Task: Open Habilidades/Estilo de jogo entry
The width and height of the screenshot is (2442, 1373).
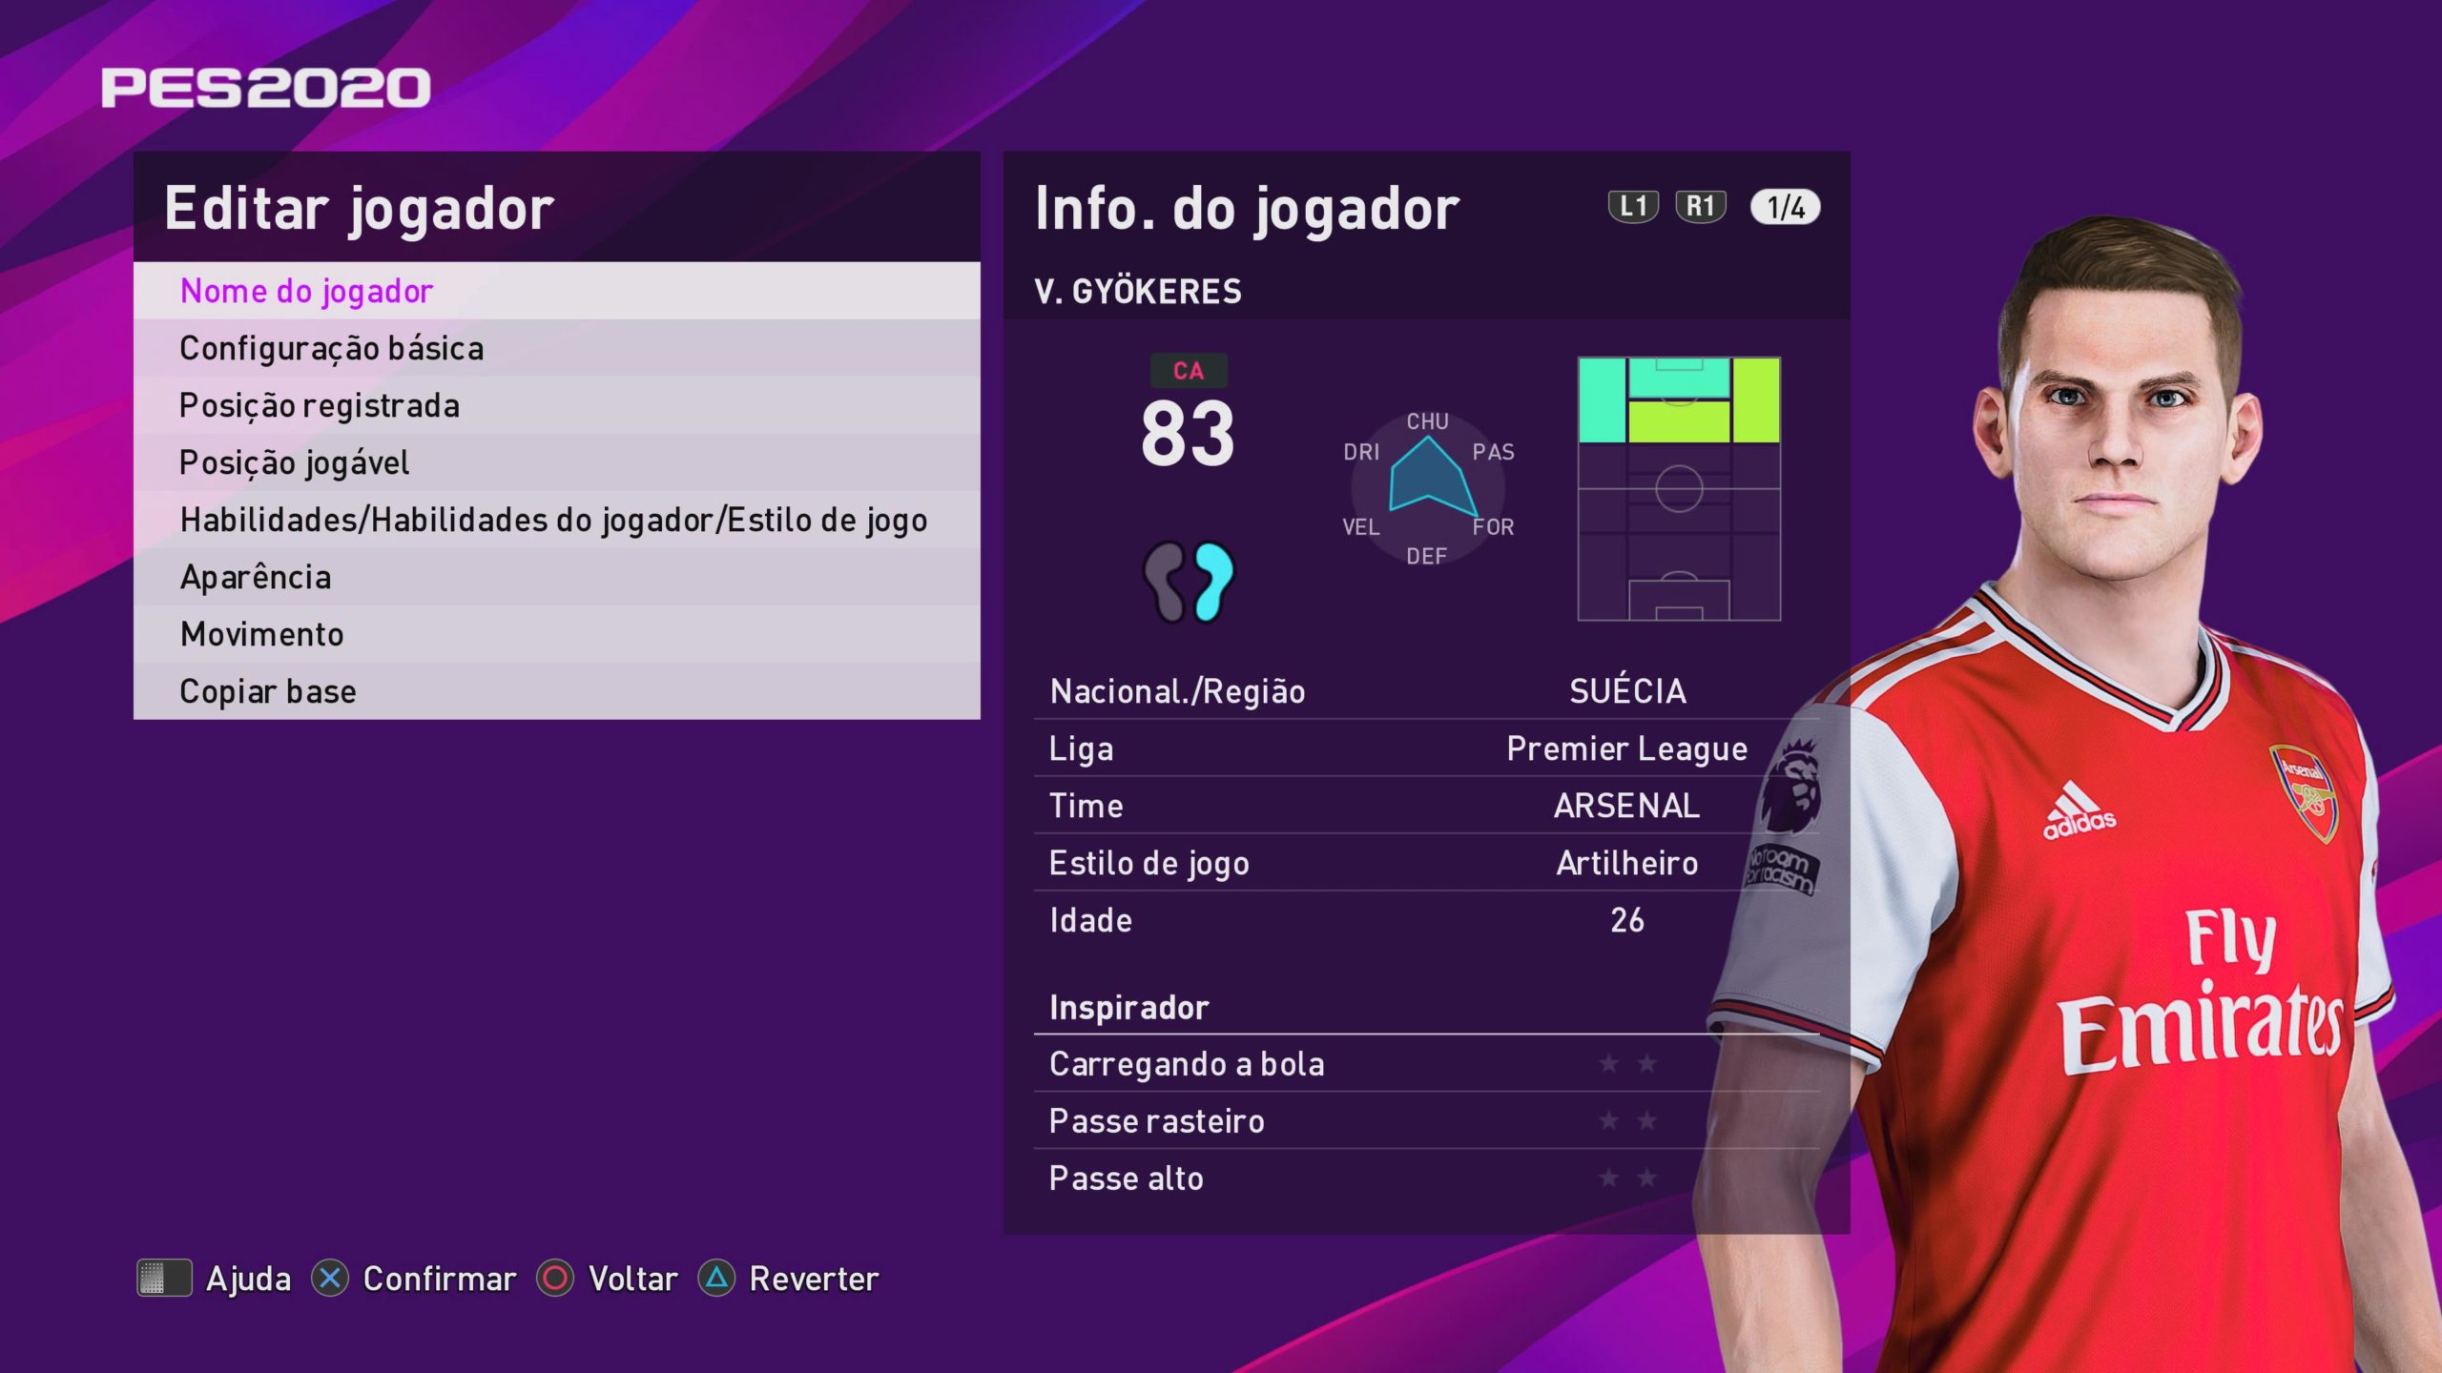Action: tap(557, 520)
